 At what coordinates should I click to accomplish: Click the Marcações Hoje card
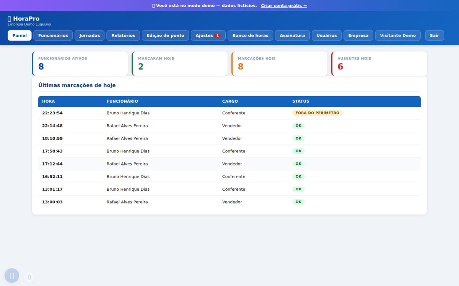tap(280, 64)
